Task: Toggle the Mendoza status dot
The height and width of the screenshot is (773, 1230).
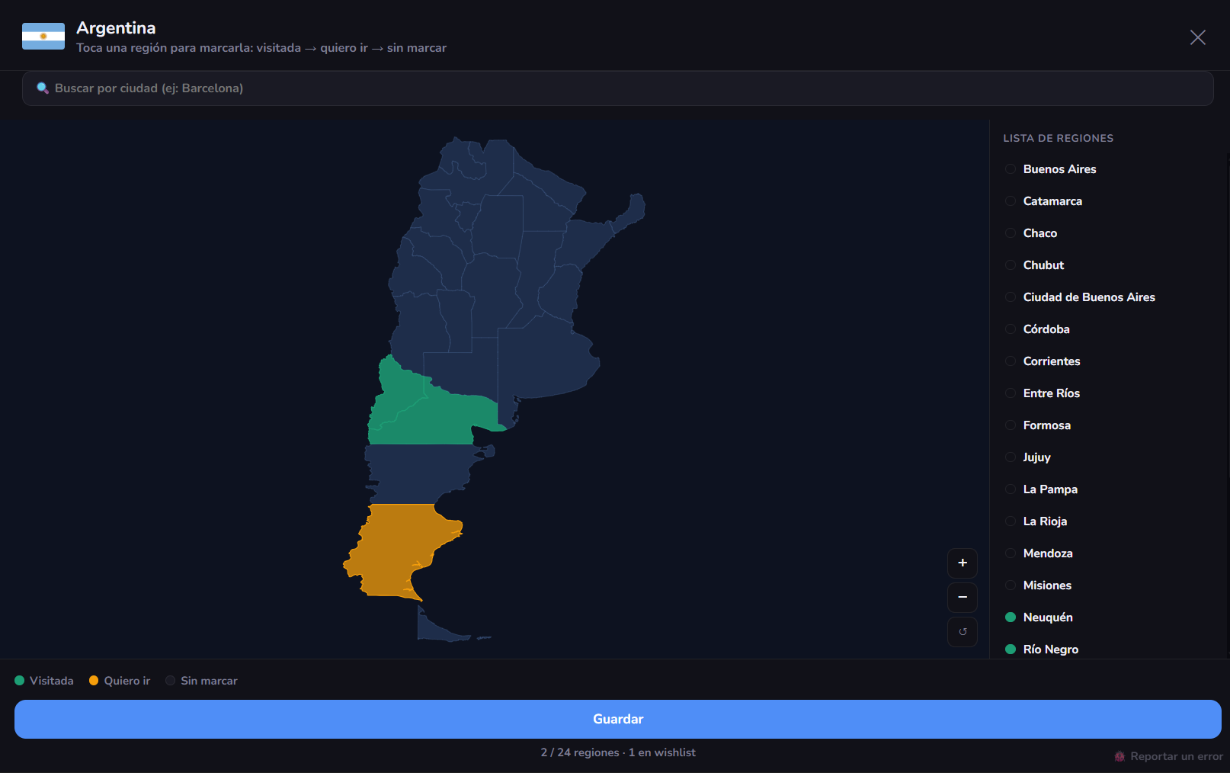Action: coord(1011,553)
